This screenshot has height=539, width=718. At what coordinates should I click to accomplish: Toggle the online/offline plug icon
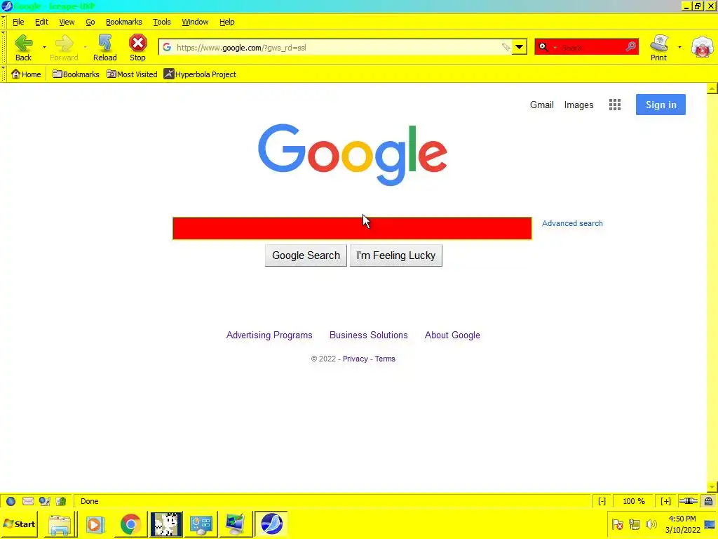point(689,501)
